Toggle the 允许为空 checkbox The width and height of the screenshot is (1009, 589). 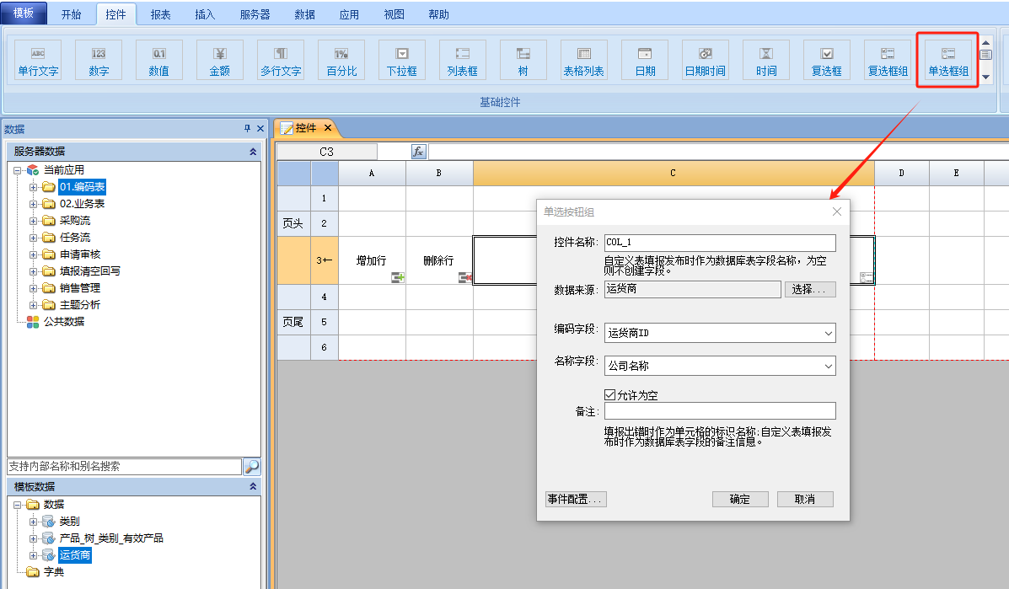610,394
